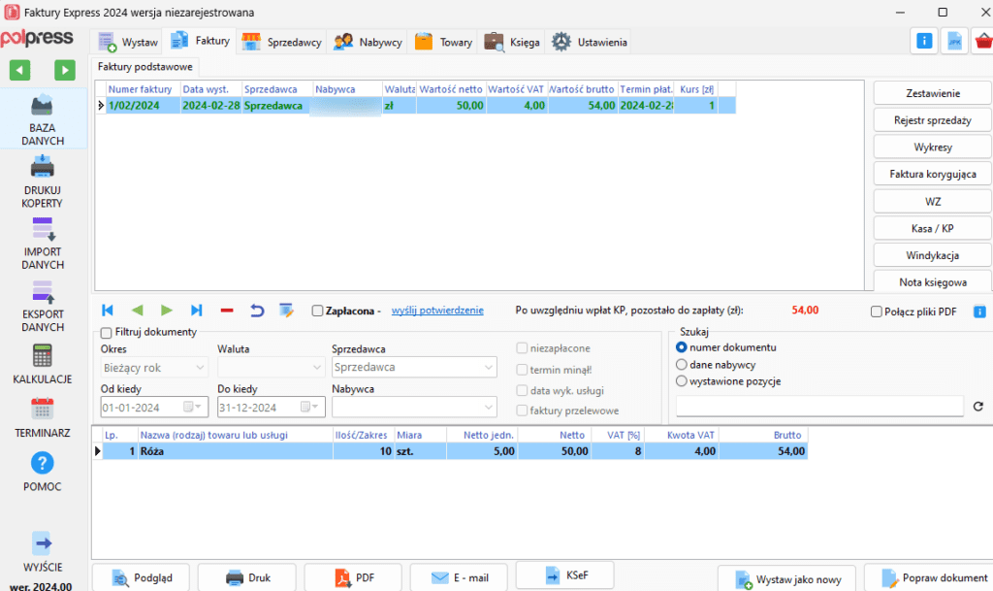This screenshot has height=591, width=993.
Task: Switch to the Towary tab
Action: 444,42
